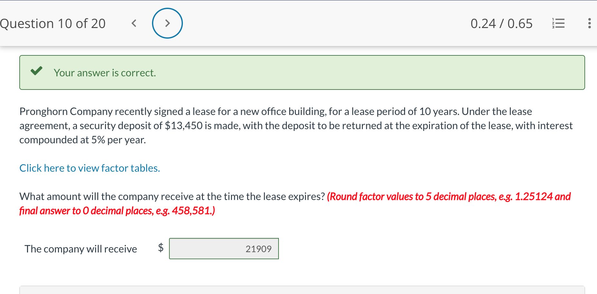Click the score display 0.24 / 0.65

[501, 23]
